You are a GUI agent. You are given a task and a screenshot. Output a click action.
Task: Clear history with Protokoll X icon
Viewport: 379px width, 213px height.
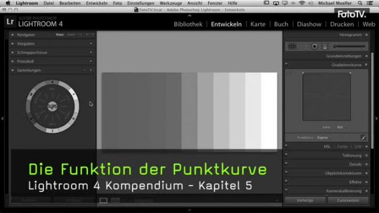click(91, 62)
